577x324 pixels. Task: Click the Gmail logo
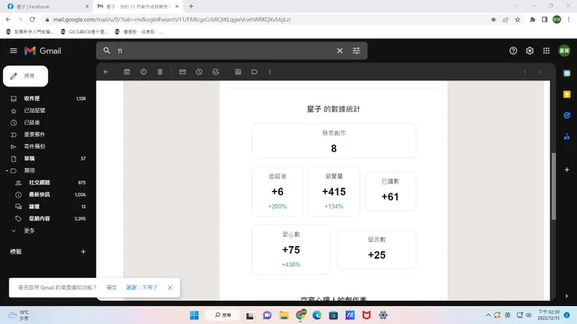pyautogui.click(x=43, y=51)
